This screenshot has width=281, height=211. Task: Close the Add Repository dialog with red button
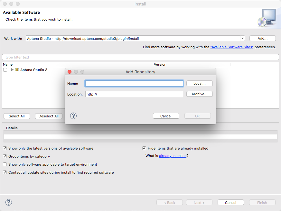(70, 72)
